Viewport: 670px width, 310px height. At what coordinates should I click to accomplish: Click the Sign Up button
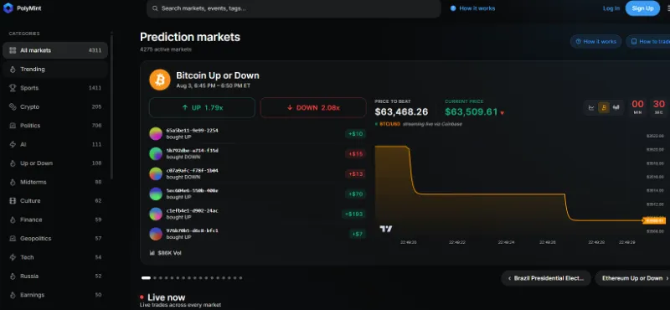point(642,8)
